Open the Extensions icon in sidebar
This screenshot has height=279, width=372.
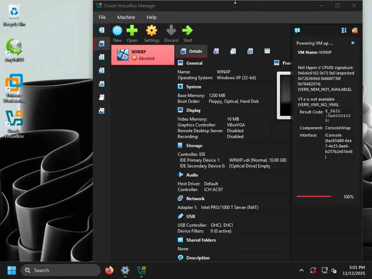tap(102, 57)
